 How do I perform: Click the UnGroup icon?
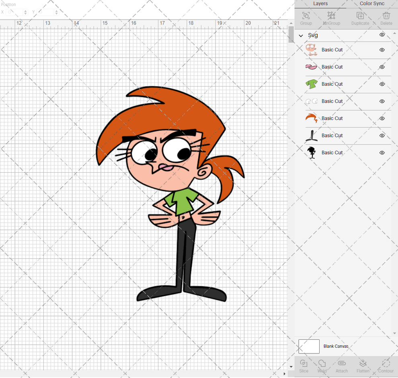click(331, 18)
